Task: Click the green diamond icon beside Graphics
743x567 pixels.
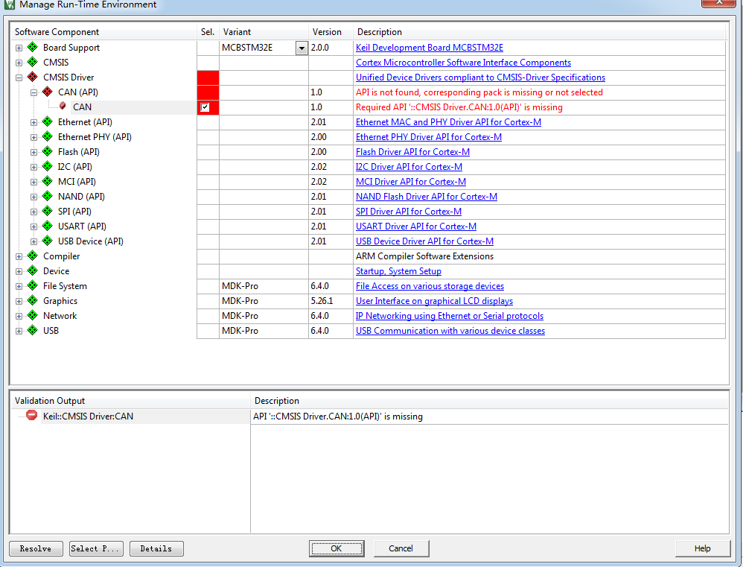Action: tap(32, 301)
